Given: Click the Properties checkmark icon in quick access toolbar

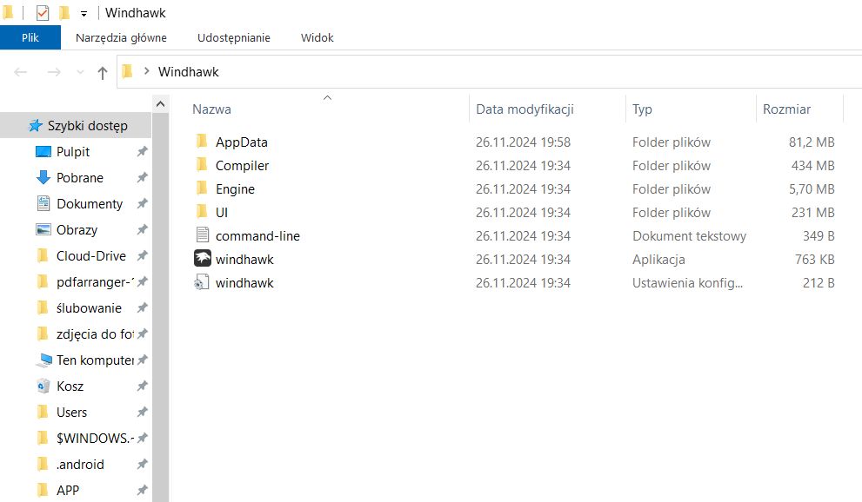Looking at the screenshot, I should [43, 12].
